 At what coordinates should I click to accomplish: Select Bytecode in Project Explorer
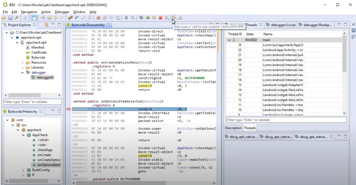click(x=38, y=57)
